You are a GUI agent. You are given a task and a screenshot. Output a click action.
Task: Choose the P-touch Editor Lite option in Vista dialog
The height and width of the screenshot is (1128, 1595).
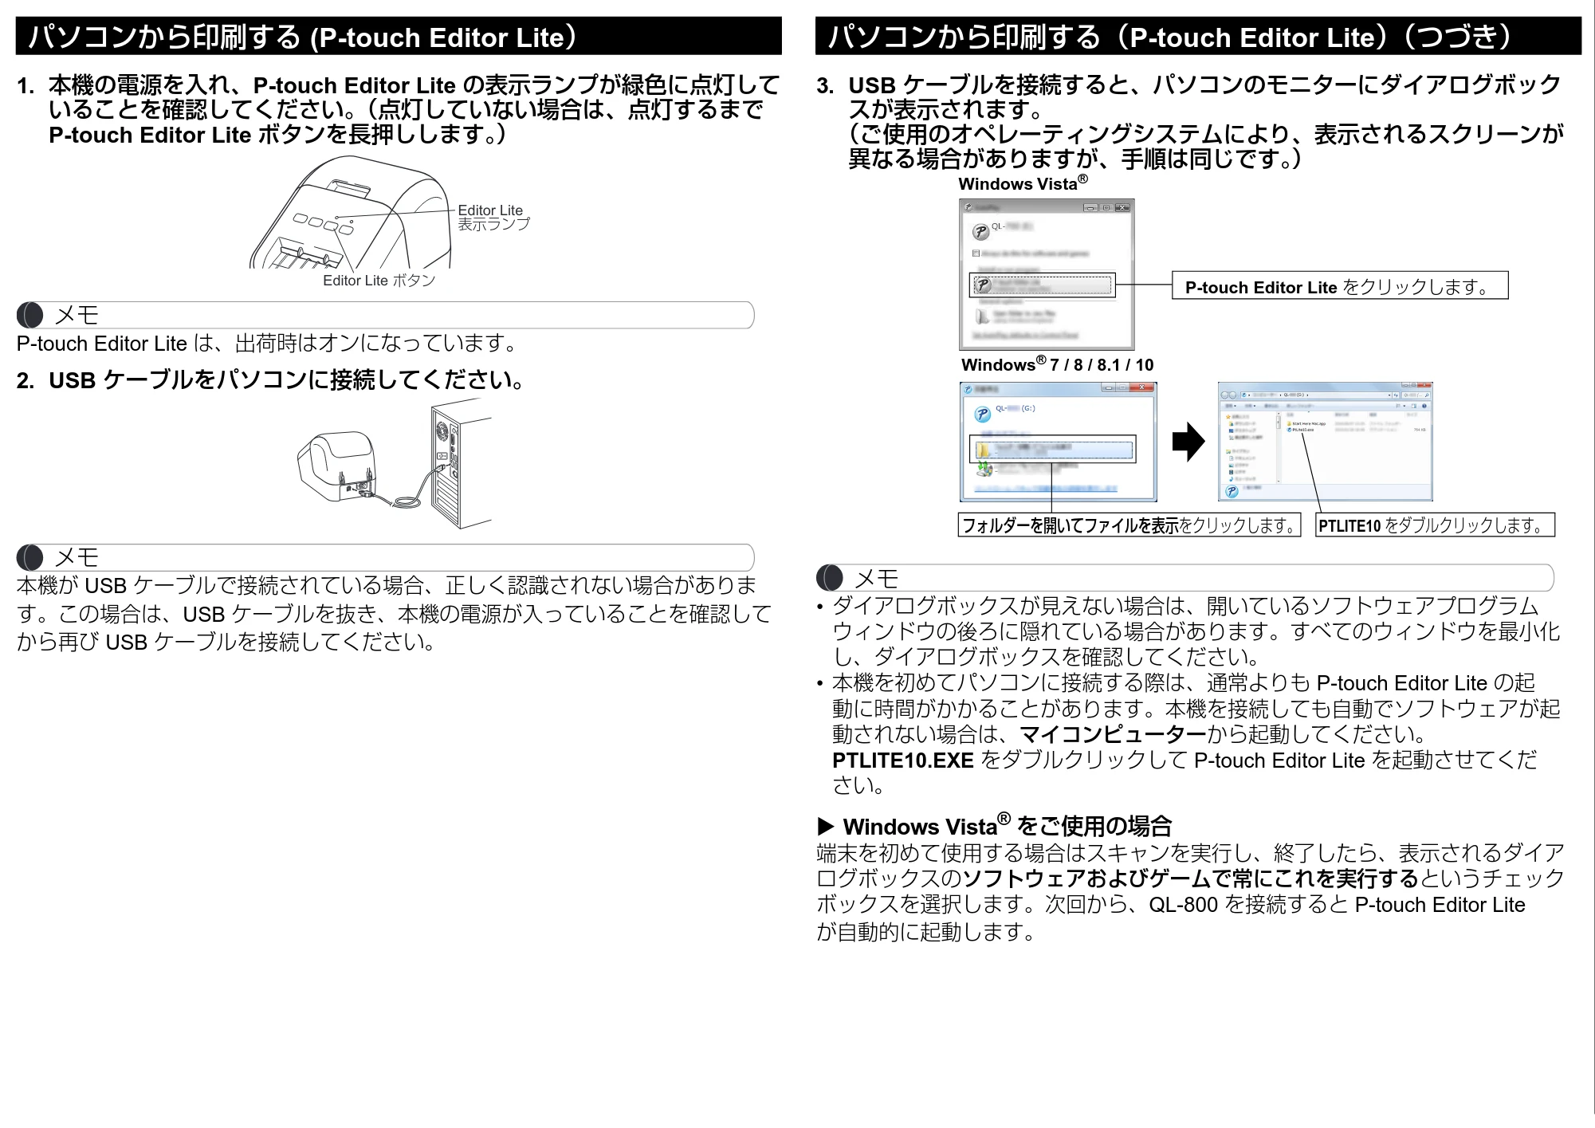1043,285
